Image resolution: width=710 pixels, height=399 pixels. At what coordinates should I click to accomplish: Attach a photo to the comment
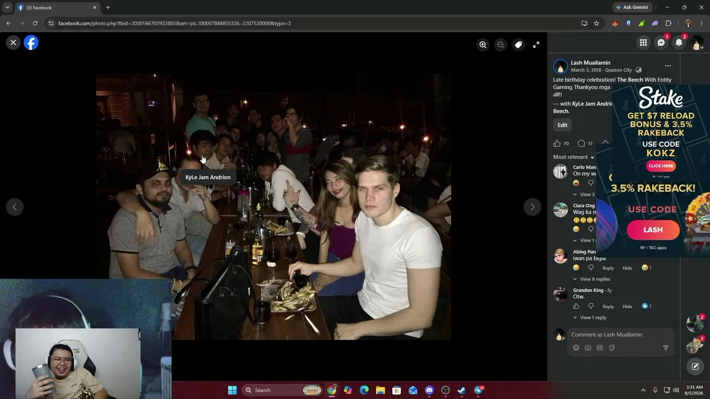click(x=588, y=348)
